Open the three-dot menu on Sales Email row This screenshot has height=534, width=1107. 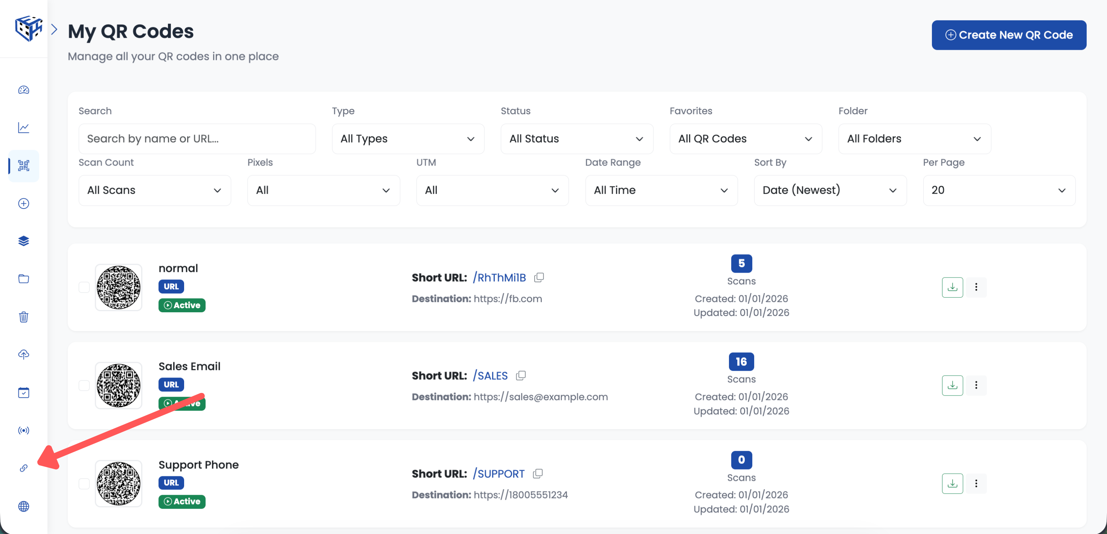click(x=976, y=385)
